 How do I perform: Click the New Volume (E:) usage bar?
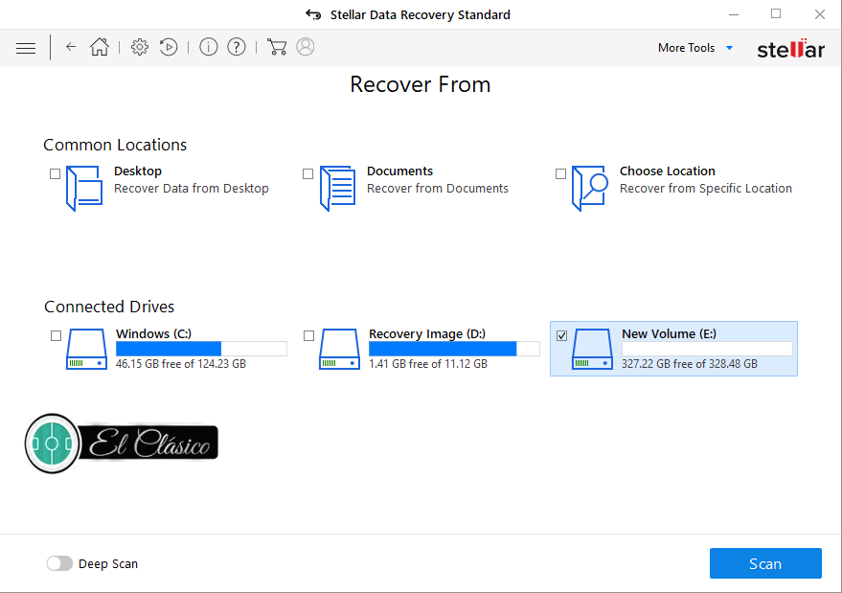tap(707, 349)
